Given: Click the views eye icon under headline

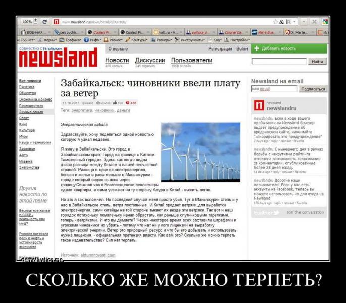Looking at the screenshot, I should coord(97,103).
